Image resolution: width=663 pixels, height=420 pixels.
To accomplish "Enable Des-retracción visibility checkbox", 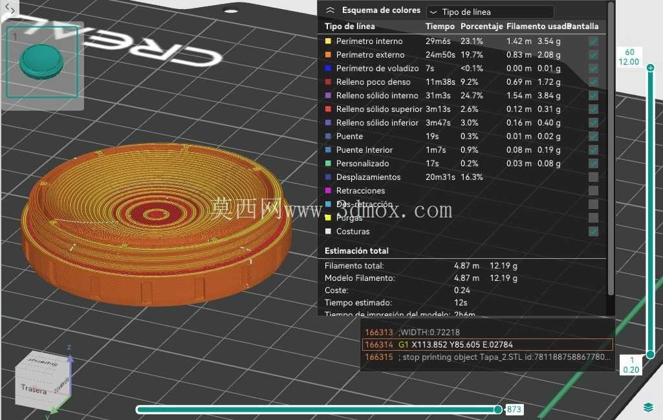I will pos(593,204).
